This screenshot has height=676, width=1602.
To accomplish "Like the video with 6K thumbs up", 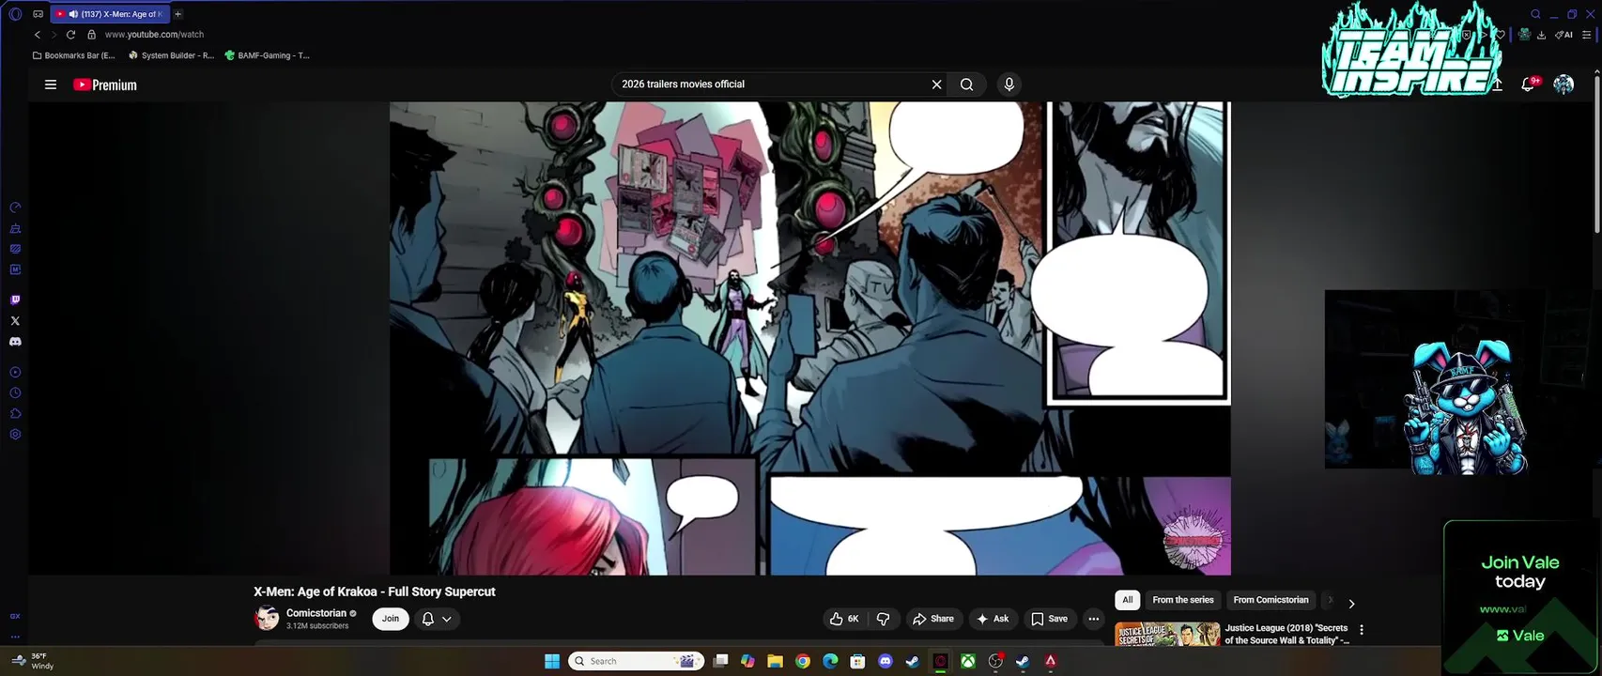I will (844, 619).
